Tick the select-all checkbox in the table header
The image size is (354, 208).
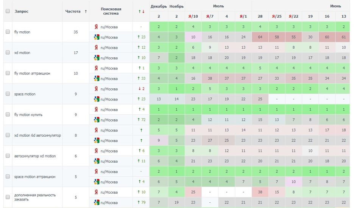(8, 11)
